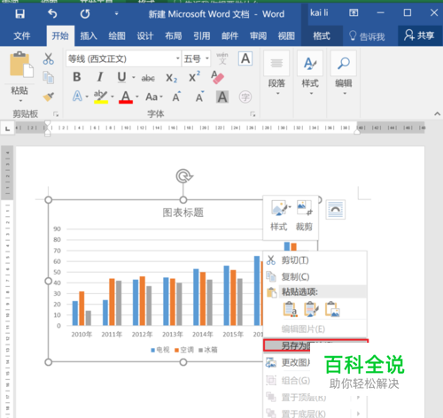Open the 字体 dialog launcher
The image size is (443, 418).
(253, 114)
